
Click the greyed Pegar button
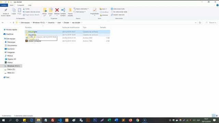coord(19,11)
